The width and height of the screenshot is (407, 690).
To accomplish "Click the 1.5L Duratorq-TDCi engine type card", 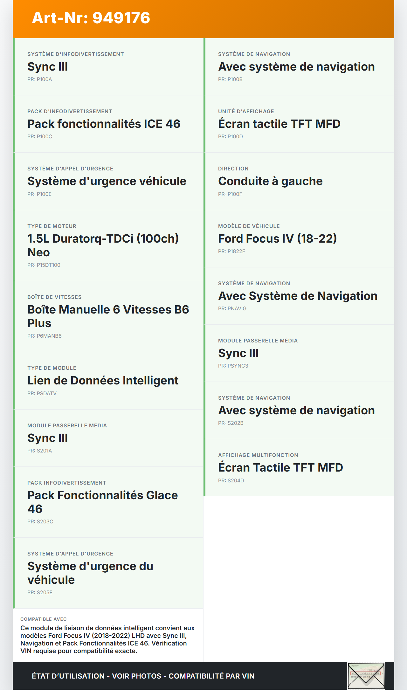I will pos(108,245).
